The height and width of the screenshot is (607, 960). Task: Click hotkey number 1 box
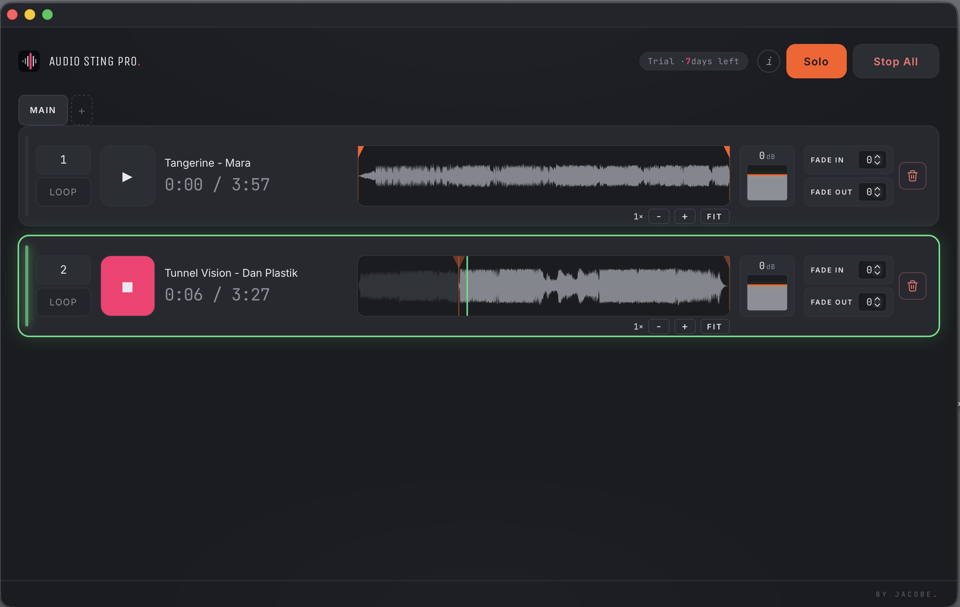coord(63,160)
